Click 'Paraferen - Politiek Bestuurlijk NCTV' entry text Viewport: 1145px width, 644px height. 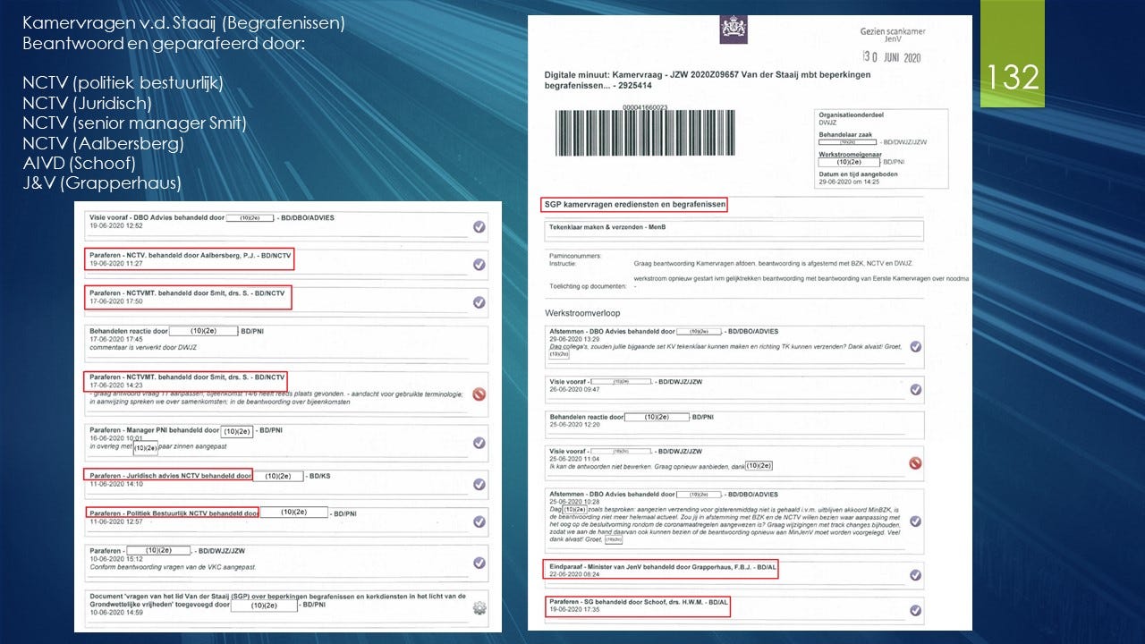(x=174, y=513)
